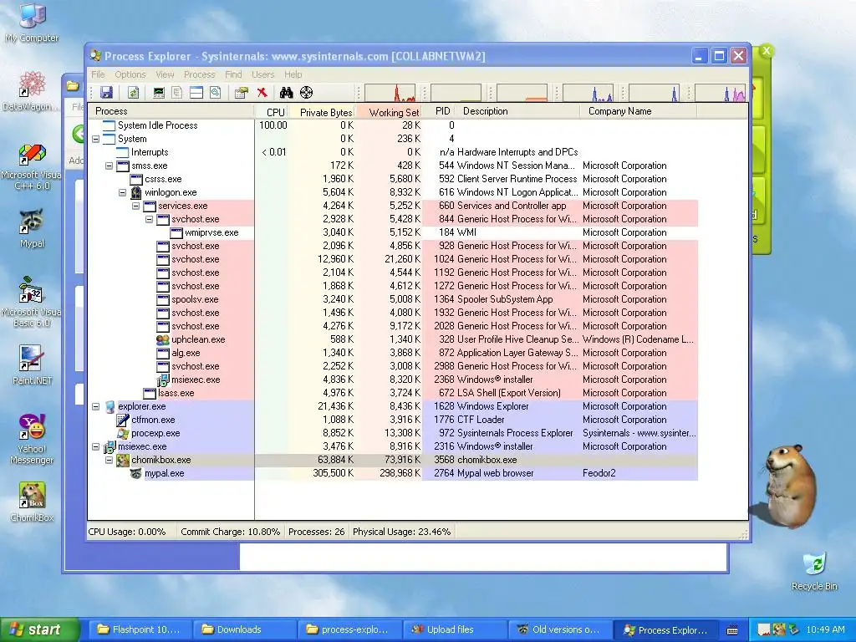Sort by the CPU column header
Viewport: 856px width, 642px height.
tap(273, 111)
